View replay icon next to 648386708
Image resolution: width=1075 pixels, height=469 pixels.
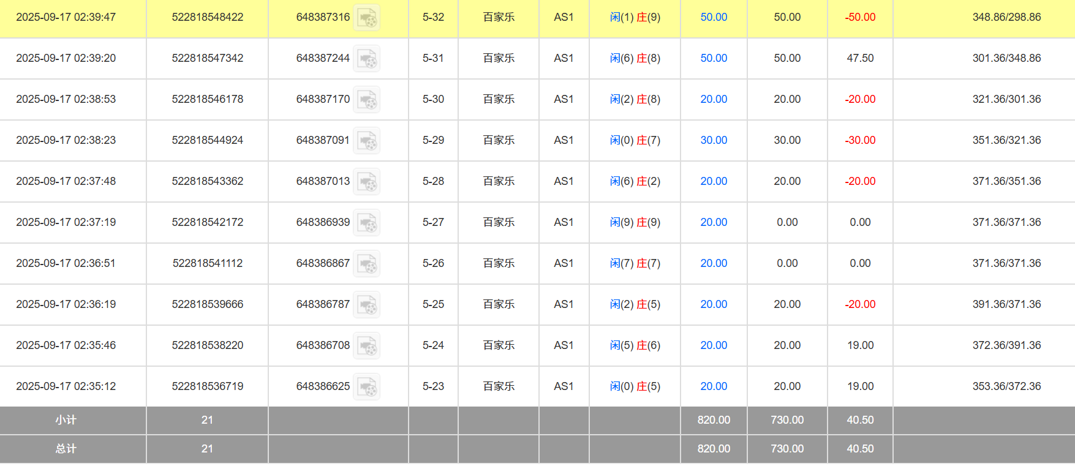coord(367,346)
